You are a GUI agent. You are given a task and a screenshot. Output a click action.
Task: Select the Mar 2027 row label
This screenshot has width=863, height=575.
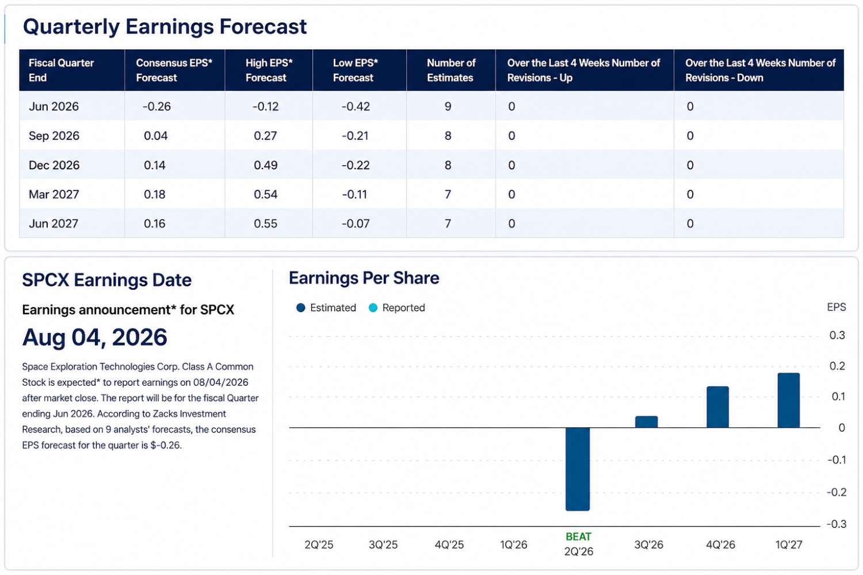[54, 194]
